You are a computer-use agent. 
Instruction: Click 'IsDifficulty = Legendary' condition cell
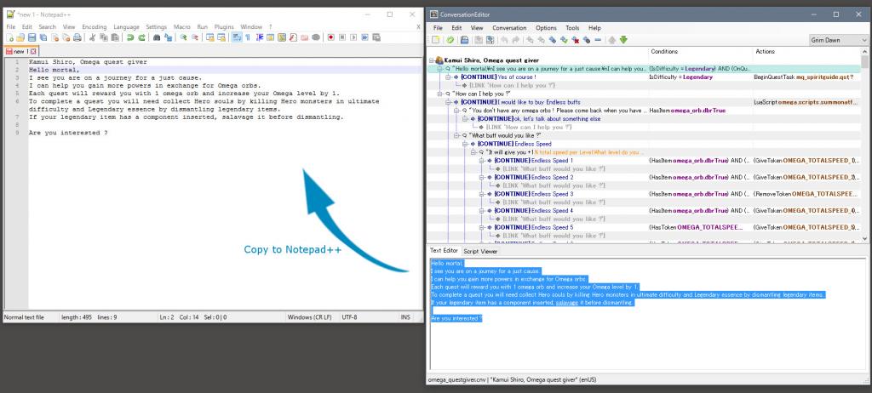[680, 77]
